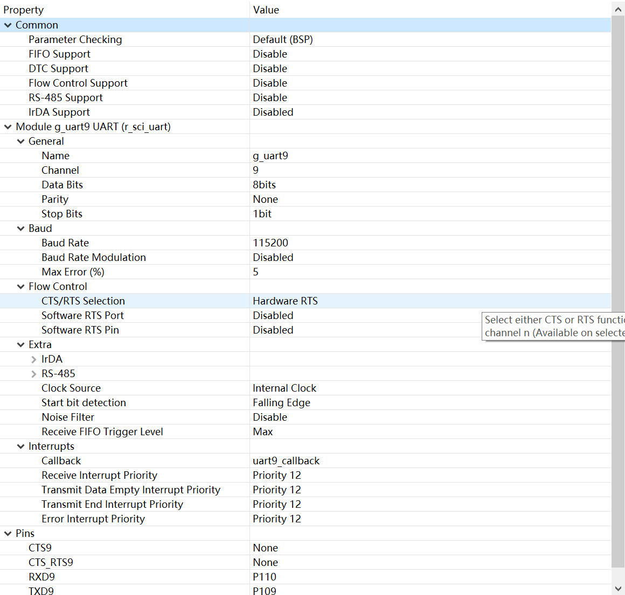625x595 pixels.
Task: Collapse the Module g_uart9 UART section
Action: tap(8, 127)
